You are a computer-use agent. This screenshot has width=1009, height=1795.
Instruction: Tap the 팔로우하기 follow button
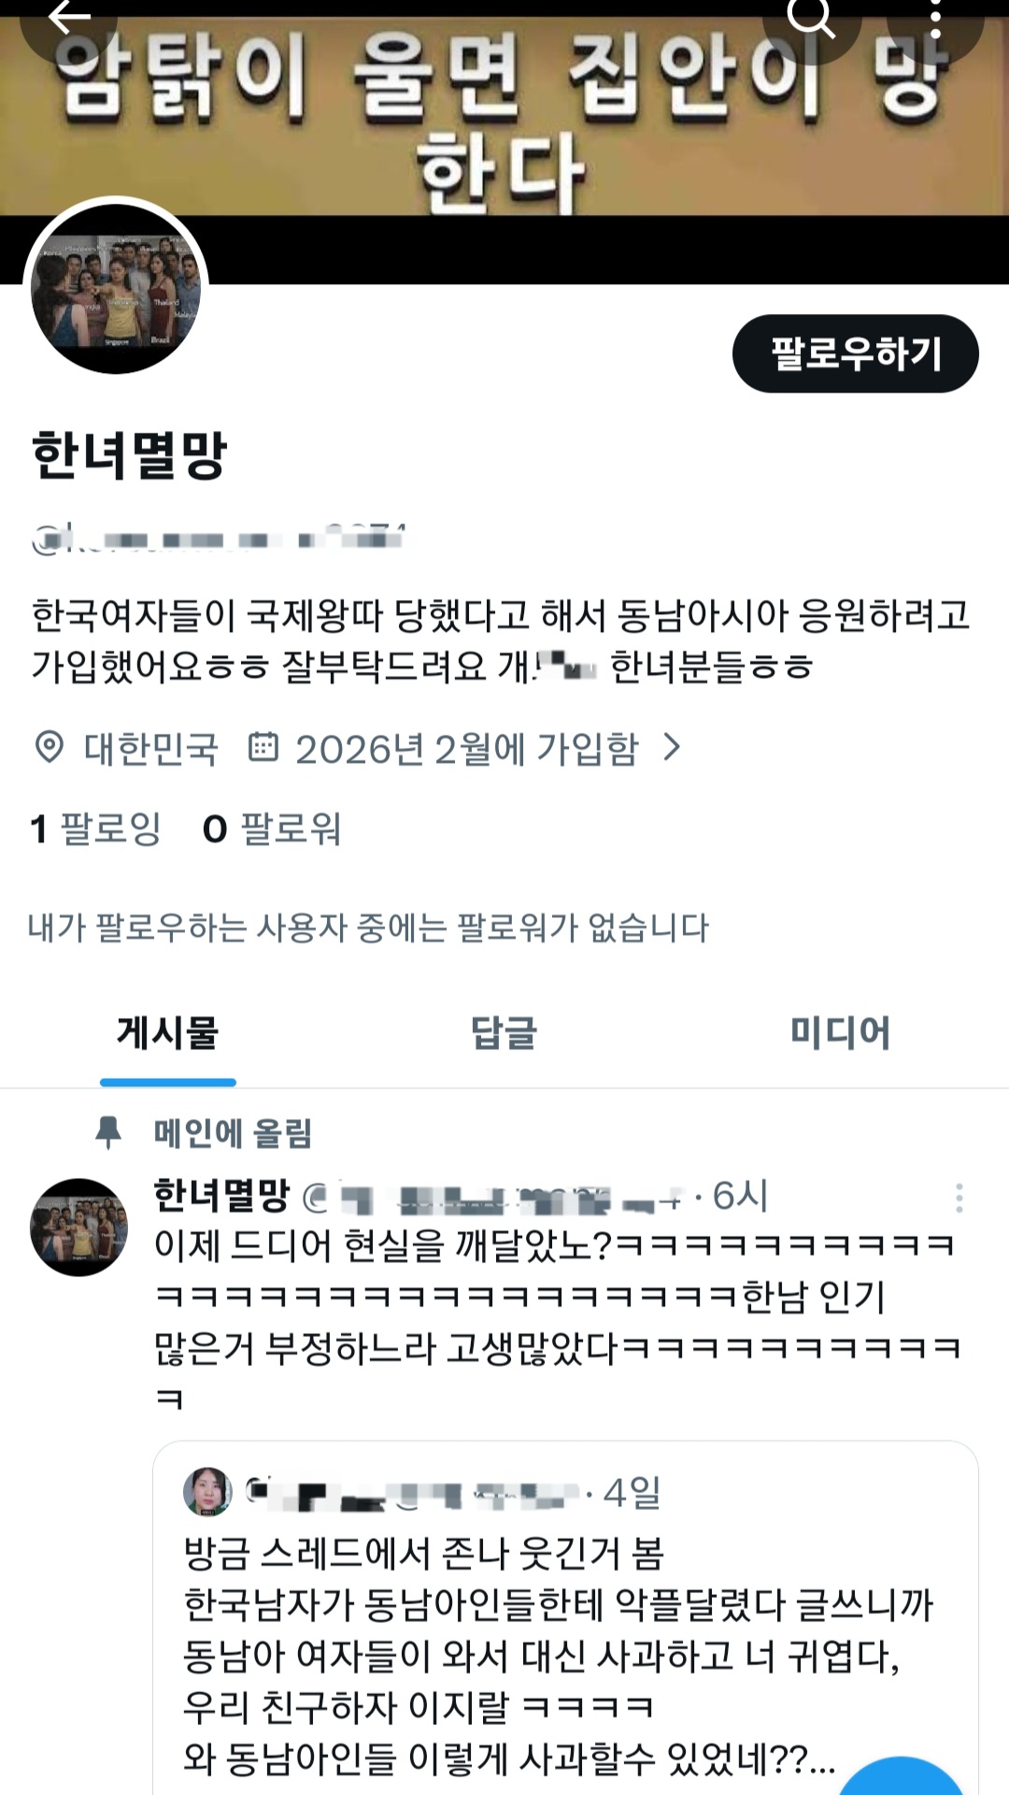855,353
